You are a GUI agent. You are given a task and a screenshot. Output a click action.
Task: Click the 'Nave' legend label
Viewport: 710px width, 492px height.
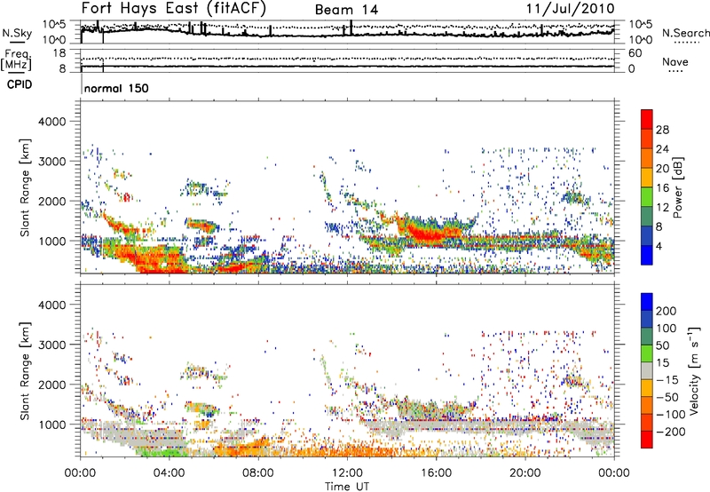674,62
